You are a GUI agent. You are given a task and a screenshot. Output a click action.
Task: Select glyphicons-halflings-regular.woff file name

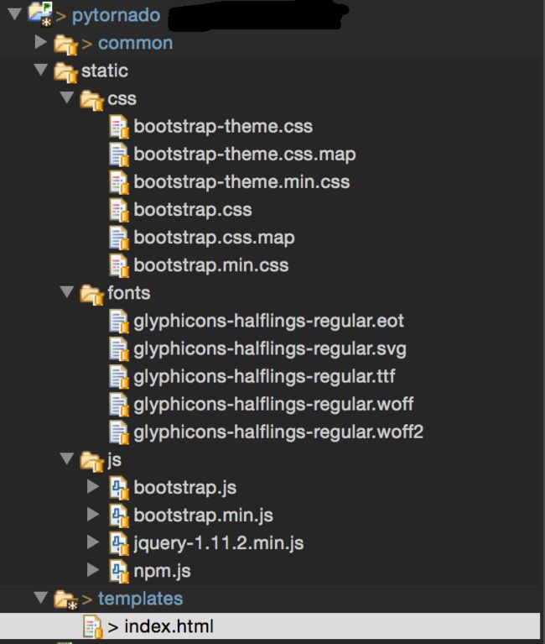click(273, 405)
